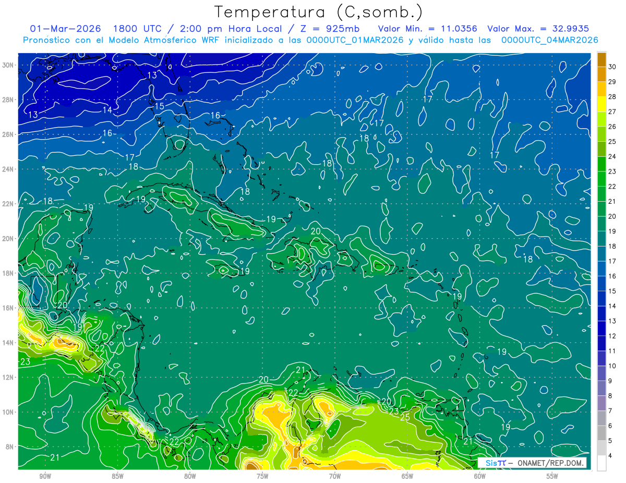The width and height of the screenshot is (626, 483).
Task: Click the 0000UTC_04MAR2026 valid-until time
Action: (x=549, y=40)
